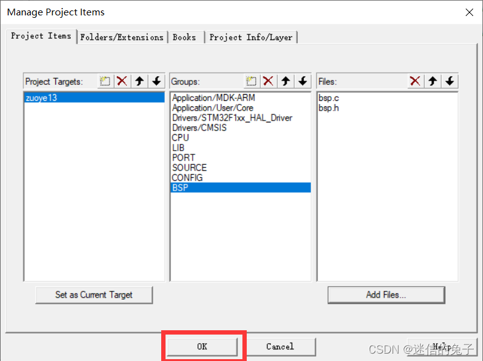The height and width of the screenshot is (361, 483).
Task: Select the Drivers/STM32F1xx_HAL_Driver group
Action: [x=241, y=118]
